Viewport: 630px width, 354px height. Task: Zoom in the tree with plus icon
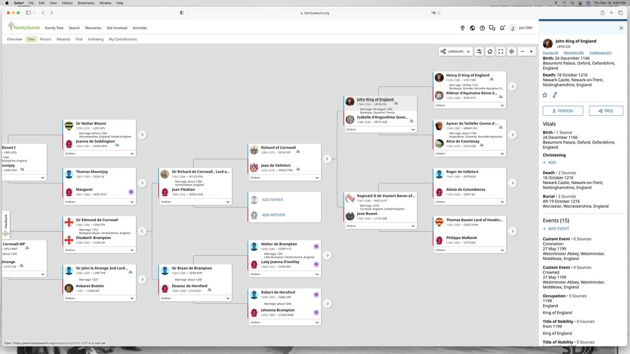click(x=531, y=51)
